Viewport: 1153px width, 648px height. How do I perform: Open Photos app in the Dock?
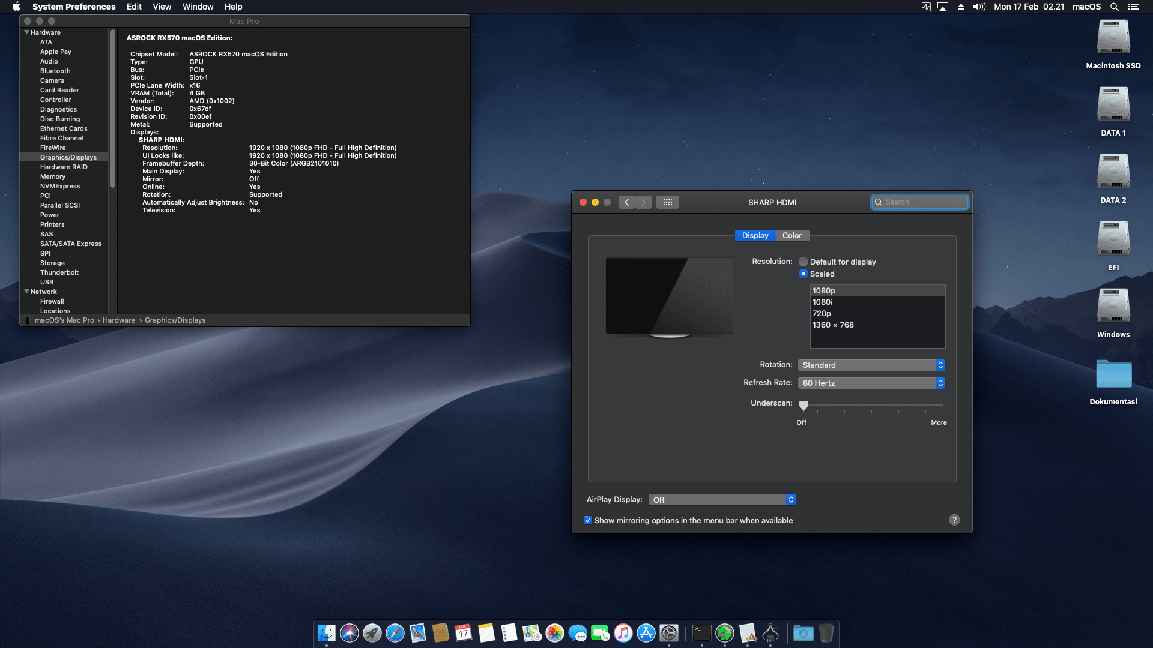pyautogui.click(x=555, y=633)
